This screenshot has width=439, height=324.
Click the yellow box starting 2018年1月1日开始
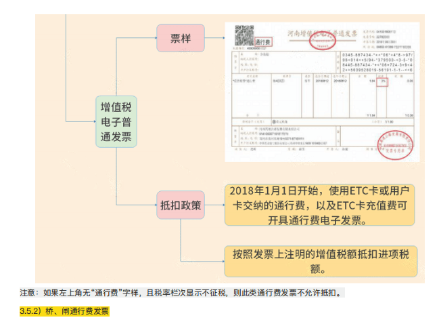pos(319,205)
